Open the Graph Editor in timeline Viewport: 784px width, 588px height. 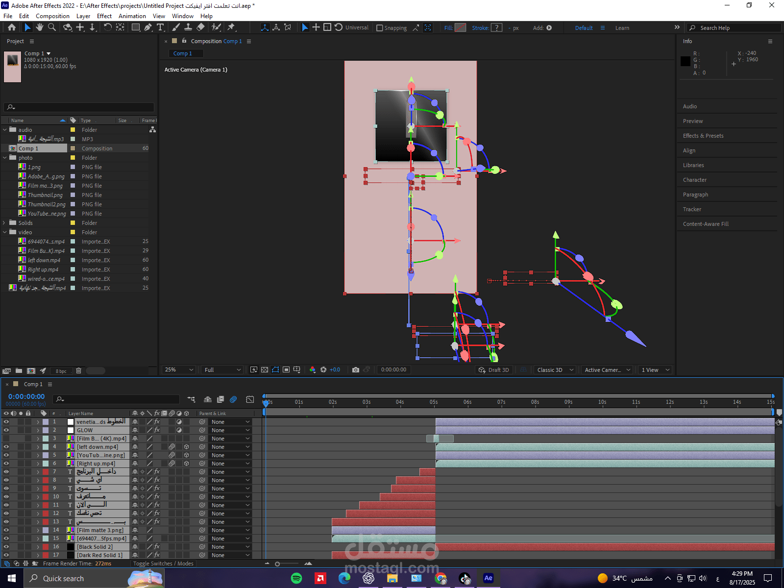tap(250, 400)
